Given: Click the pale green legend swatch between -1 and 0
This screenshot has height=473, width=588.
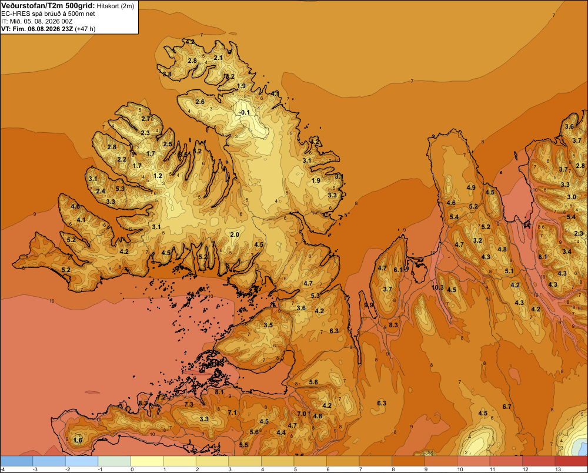Looking at the screenshot, I should [115, 461].
